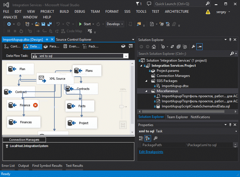
Task: Select the Project destination component
Action: tap(81, 123)
